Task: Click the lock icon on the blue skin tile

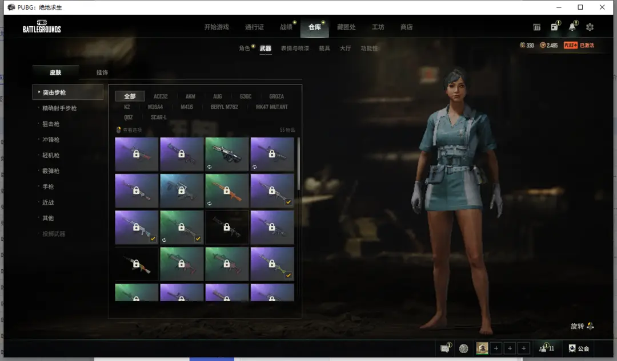Action: [x=182, y=190]
